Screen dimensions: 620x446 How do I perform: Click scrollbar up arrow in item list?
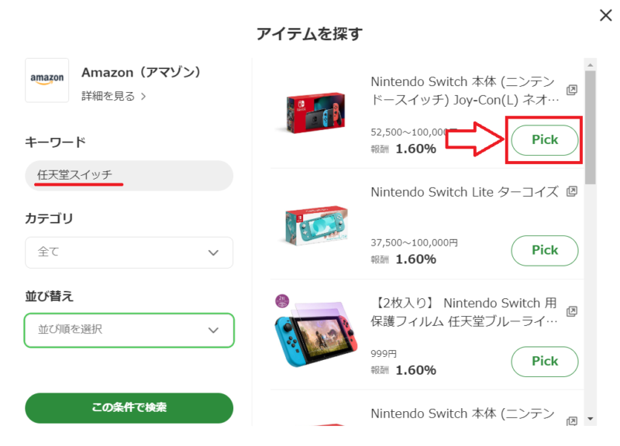tap(591, 65)
